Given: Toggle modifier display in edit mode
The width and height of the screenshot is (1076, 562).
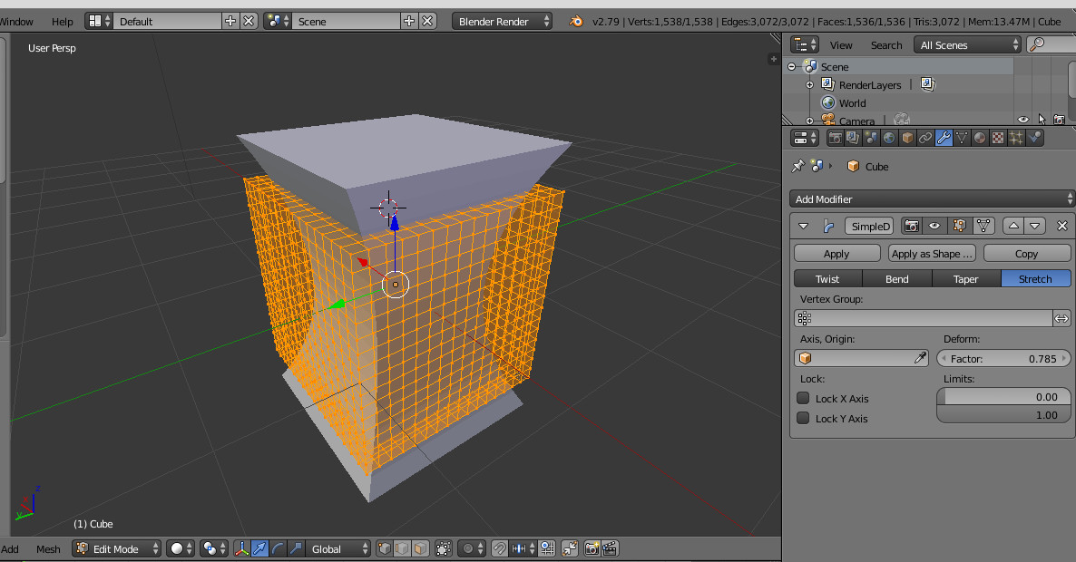Looking at the screenshot, I should click(x=959, y=226).
